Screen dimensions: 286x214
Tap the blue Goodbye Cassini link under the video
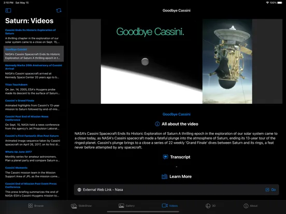pyautogui.click(x=176, y=114)
